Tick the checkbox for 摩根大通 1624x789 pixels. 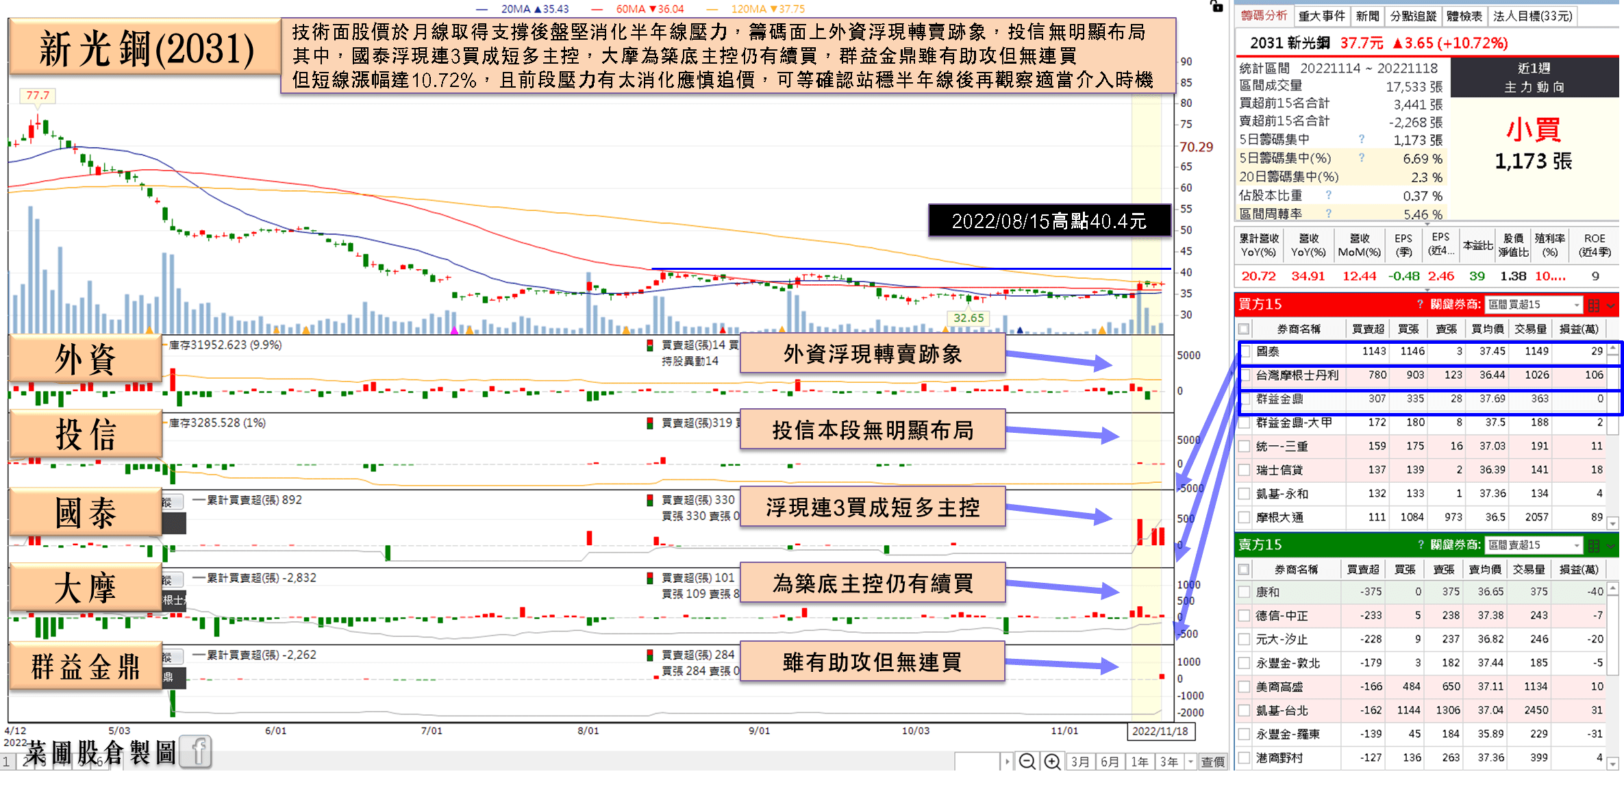tap(1245, 518)
